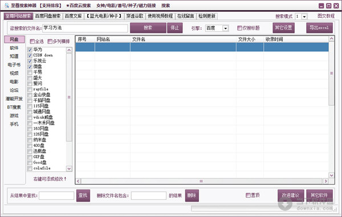Click the 删除 button

click(192, 195)
